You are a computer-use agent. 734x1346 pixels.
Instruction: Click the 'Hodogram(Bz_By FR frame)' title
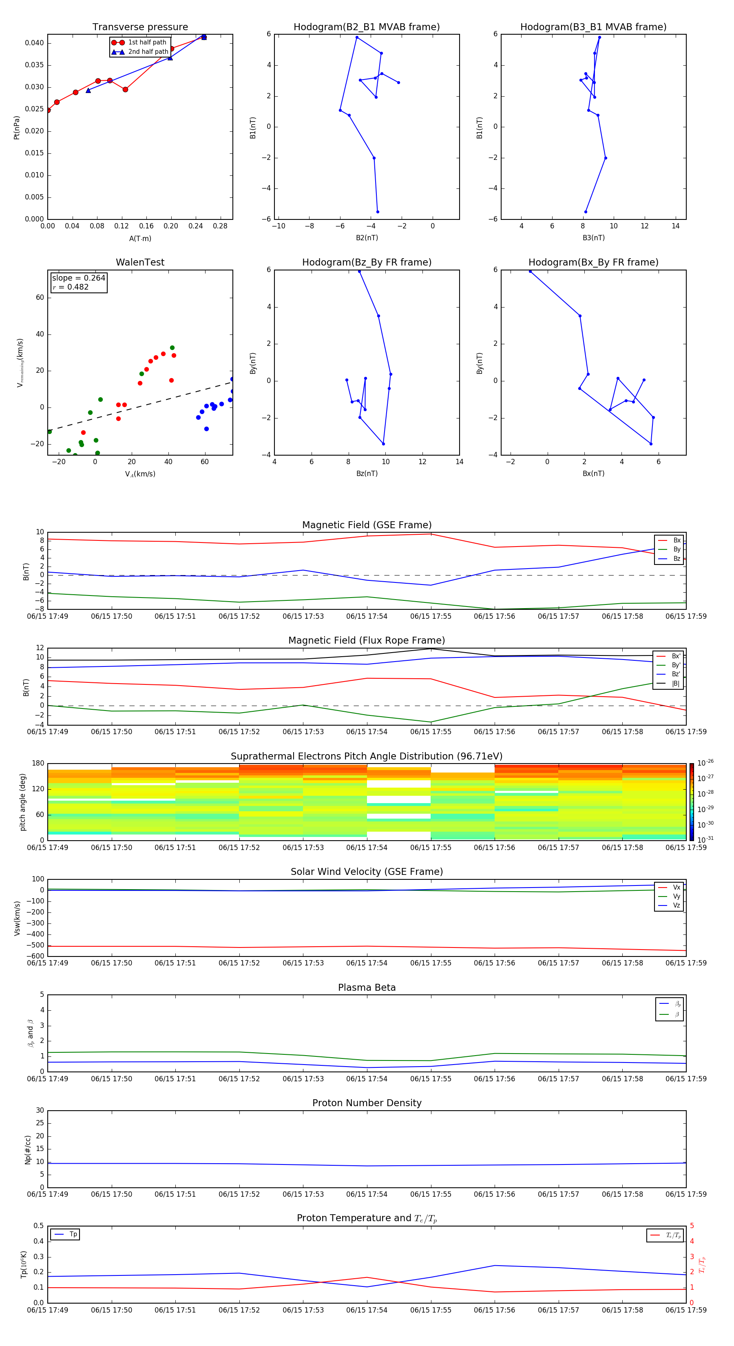(x=367, y=262)
